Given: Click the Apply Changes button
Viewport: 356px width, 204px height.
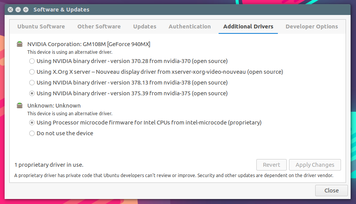Looking at the screenshot, I should click(x=315, y=165).
